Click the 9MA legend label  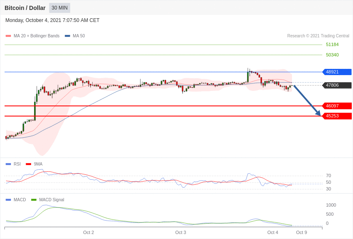point(38,164)
